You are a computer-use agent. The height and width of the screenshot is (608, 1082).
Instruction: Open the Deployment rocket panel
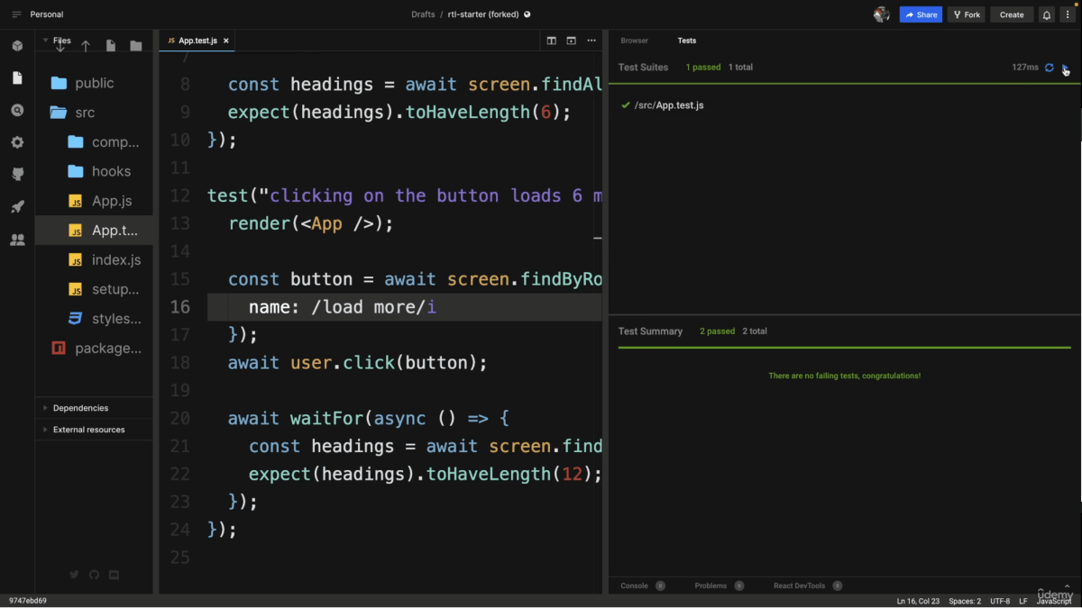[17, 206]
